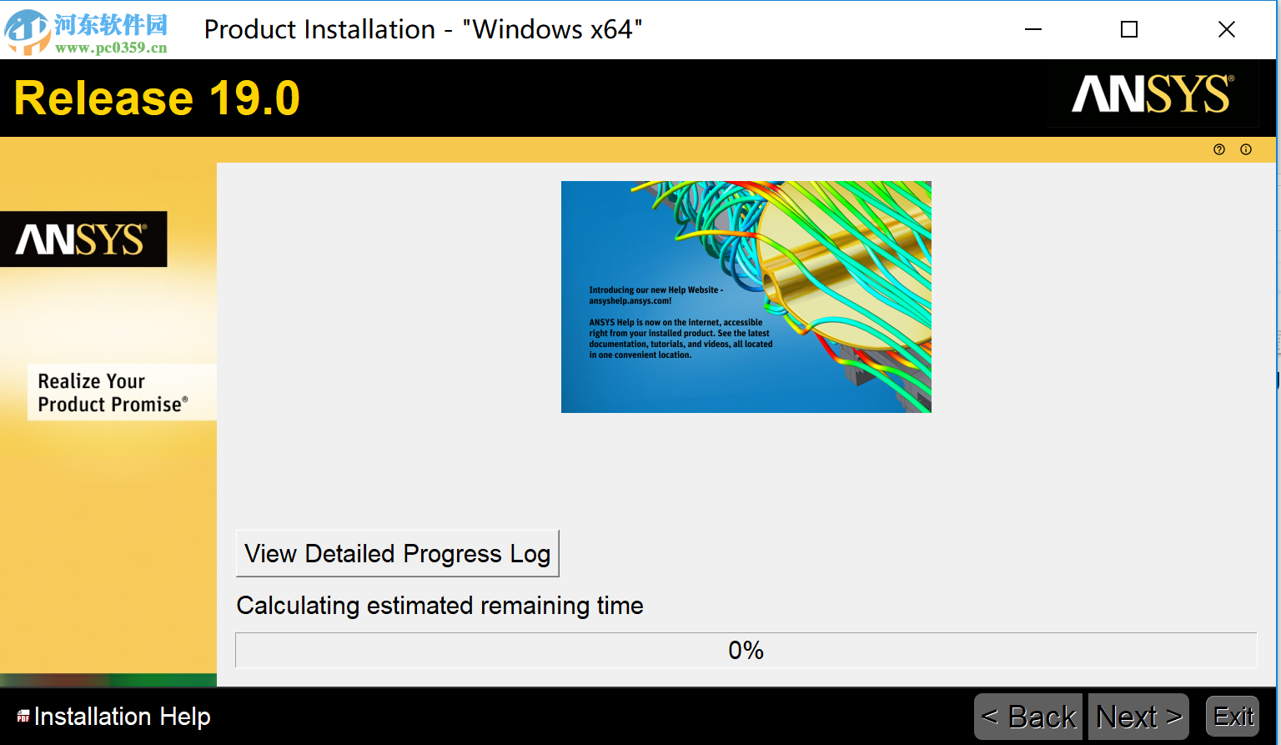Open the info icon beside the help icon
The height and width of the screenshot is (745, 1281).
tap(1246, 149)
